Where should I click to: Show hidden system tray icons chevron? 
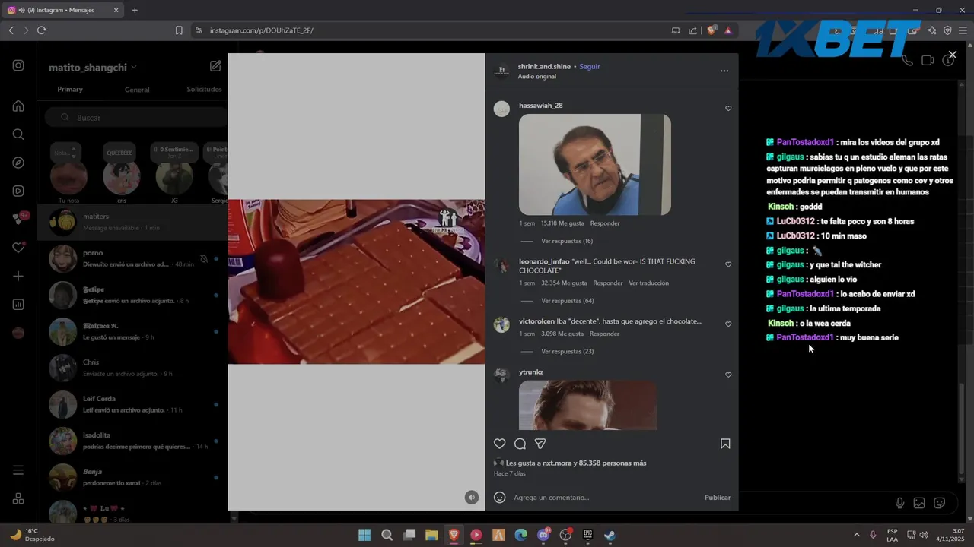(x=856, y=535)
